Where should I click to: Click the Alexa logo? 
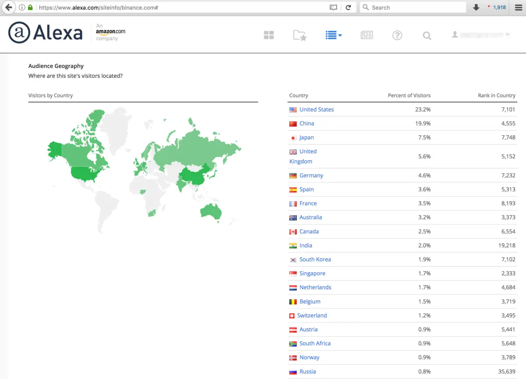45,33
